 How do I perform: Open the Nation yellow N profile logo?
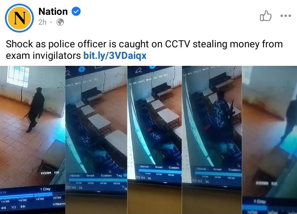[19, 18]
